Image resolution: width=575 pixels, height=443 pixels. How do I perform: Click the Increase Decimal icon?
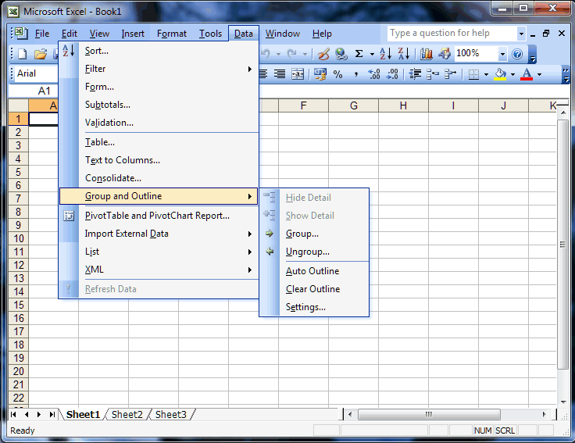[x=374, y=74]
